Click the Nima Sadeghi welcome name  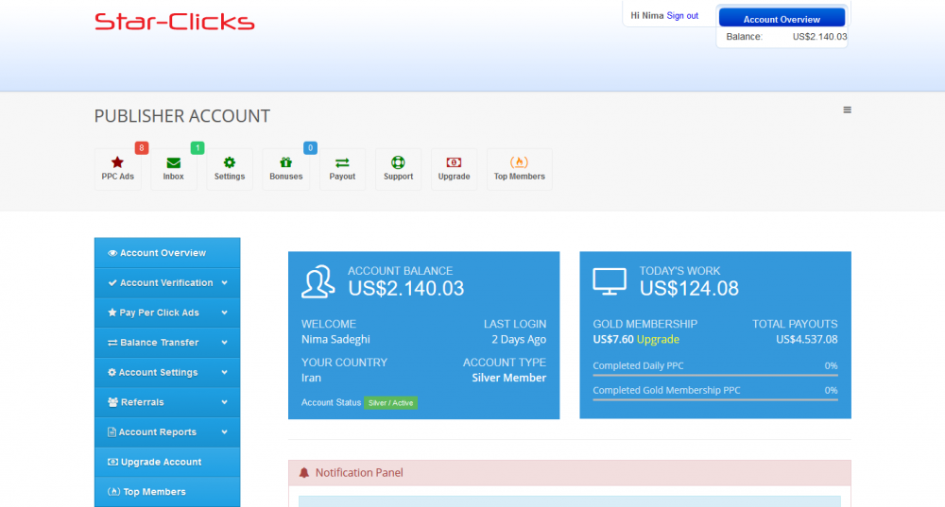pos(335,339)
